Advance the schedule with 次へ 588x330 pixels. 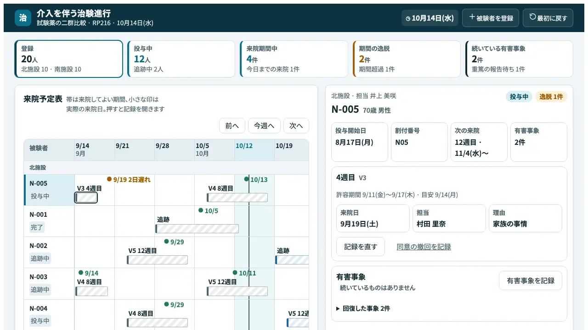point(296,126)
